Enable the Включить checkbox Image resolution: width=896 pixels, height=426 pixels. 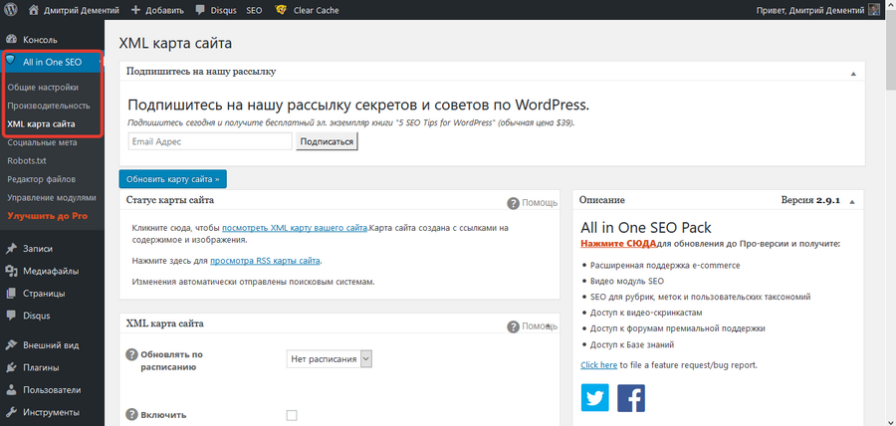pyautogui.click(x=292, y=415)
